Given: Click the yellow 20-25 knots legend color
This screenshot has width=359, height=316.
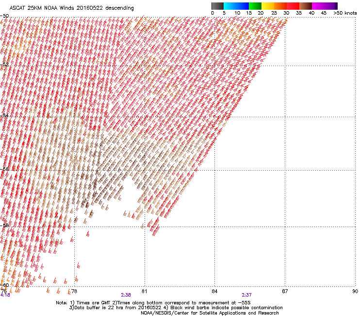Looking at the screenshot, I should click(x=268, y=6).
